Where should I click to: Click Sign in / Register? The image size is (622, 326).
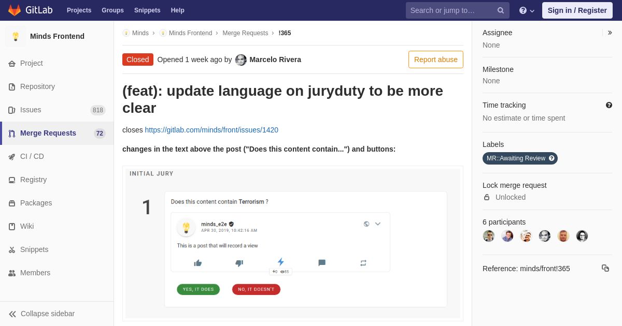[577, 10]
